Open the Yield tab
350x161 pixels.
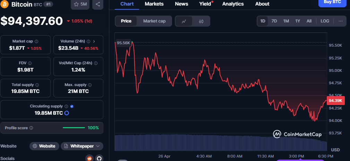pyautogui.click(x=205, y=4)
